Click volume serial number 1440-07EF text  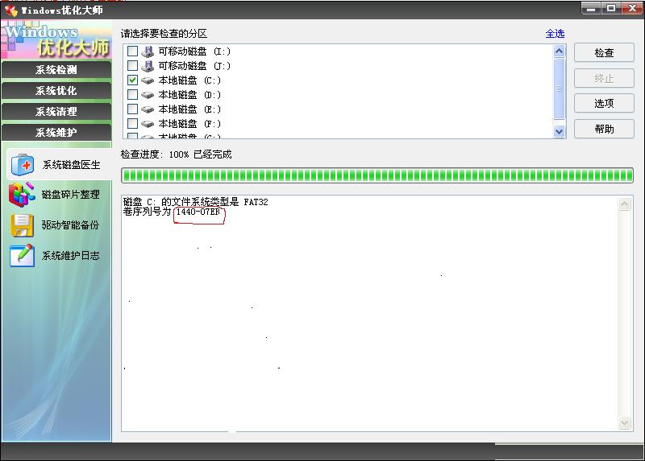(198, 212)
